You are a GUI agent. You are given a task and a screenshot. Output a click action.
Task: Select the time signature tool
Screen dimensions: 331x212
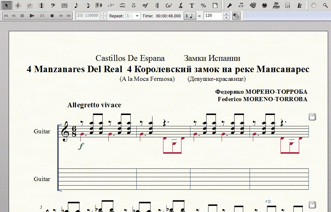tap(41, 5)
